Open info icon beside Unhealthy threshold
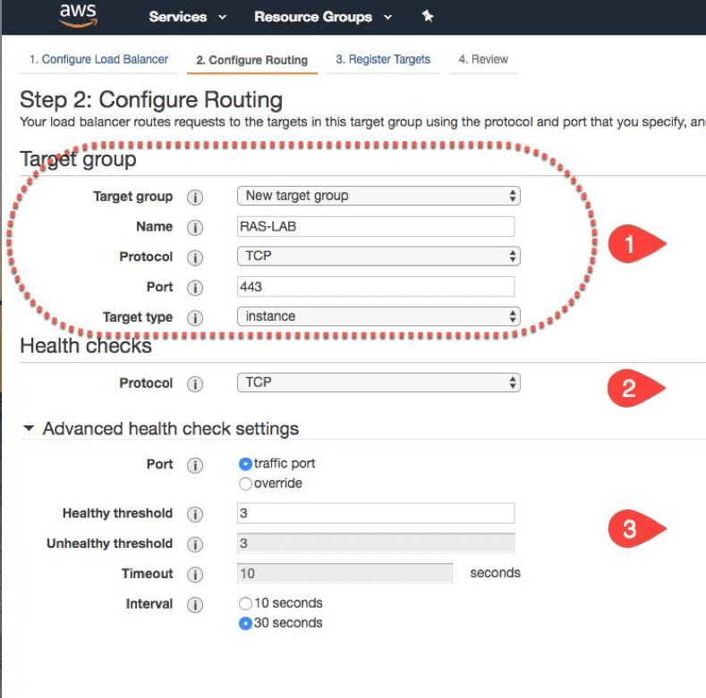Viewport: 706px width, 698px height. (x=195, y=544)
